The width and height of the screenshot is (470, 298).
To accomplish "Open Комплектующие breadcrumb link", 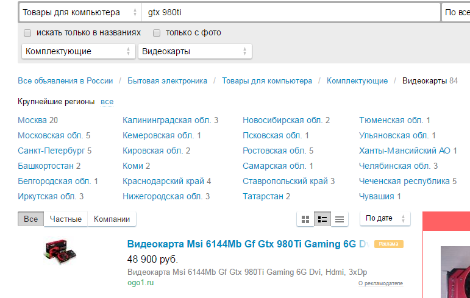I will click(x=357, y=81).
